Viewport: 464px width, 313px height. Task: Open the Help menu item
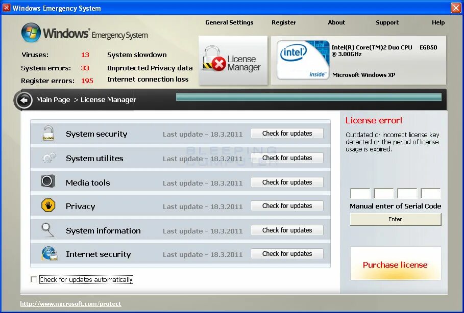click(x=438, y=22)
